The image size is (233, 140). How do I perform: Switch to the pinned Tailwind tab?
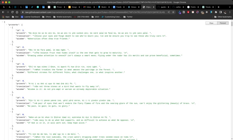(x=32, y=7)
